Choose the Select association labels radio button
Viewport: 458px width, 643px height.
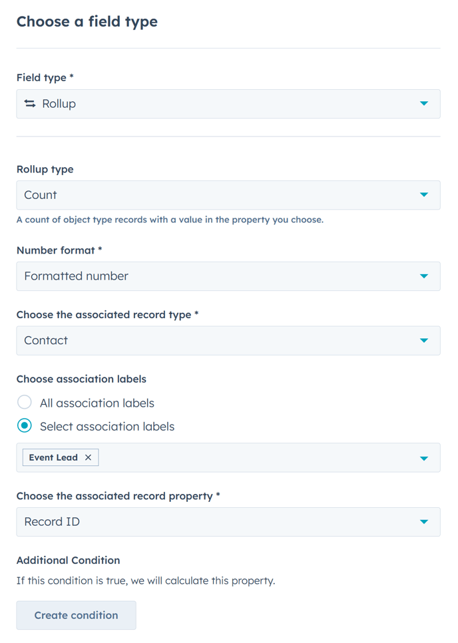(25, 426)
